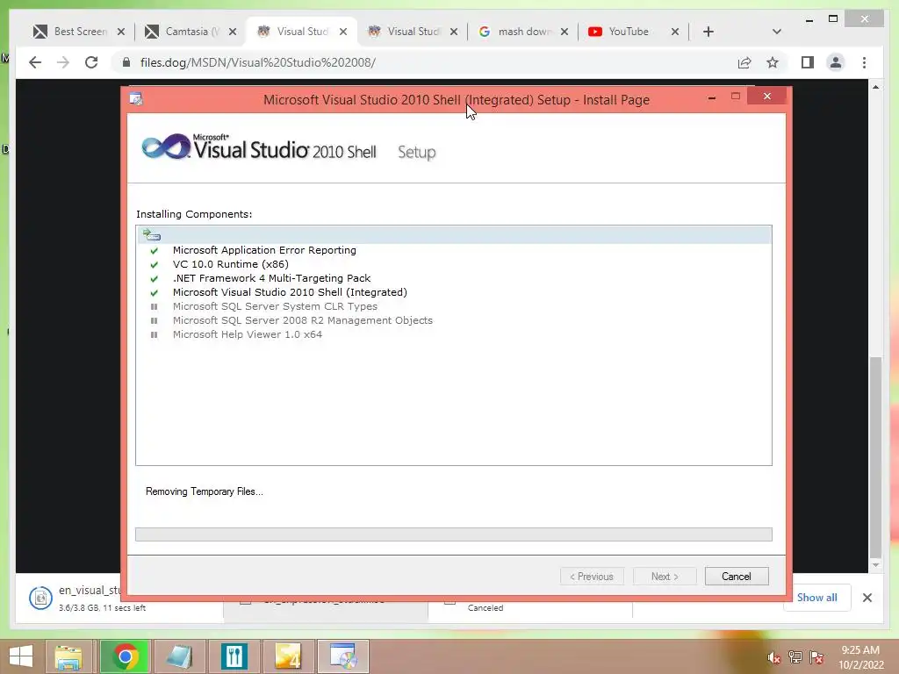
Task: Open the Chrome profile menu
Action: point(836,62)
